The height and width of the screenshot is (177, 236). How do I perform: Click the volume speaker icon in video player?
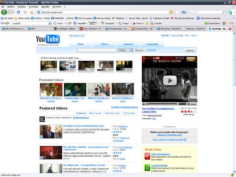(188, 104)
